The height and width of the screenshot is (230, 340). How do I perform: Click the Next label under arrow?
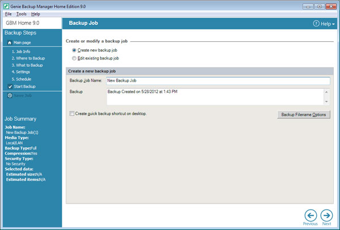[326, 224]
